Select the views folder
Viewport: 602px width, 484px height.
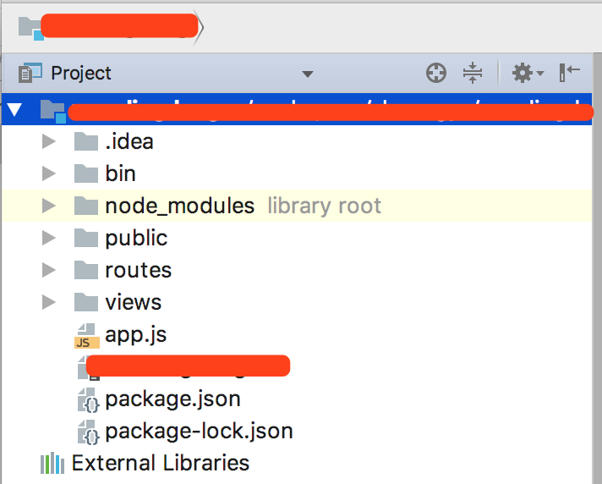(133, 302)
